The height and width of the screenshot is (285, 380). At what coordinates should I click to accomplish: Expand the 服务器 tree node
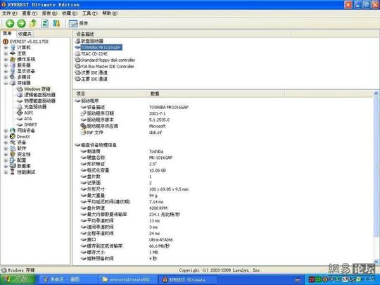6,65
